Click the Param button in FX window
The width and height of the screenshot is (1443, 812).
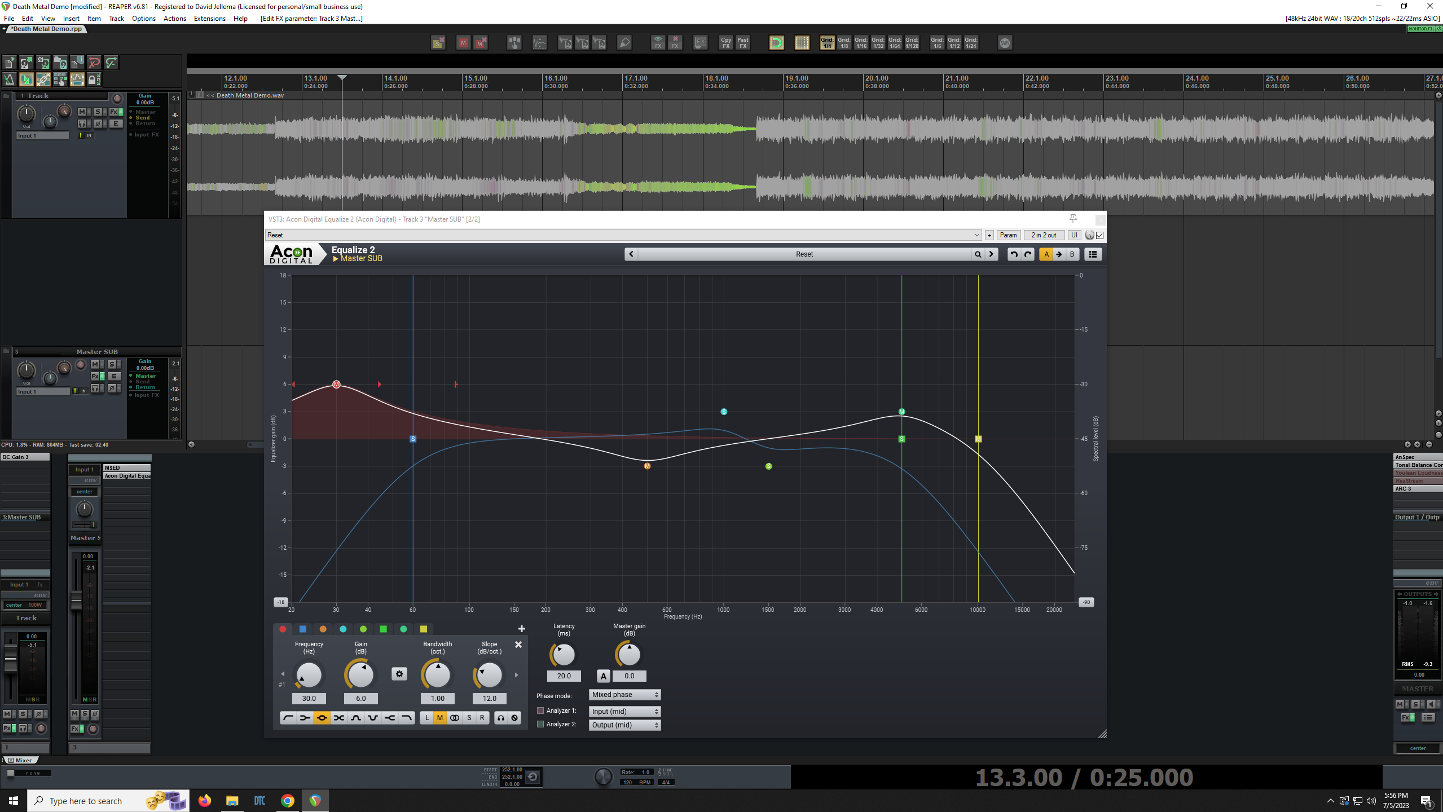[x=1008, y=235]
